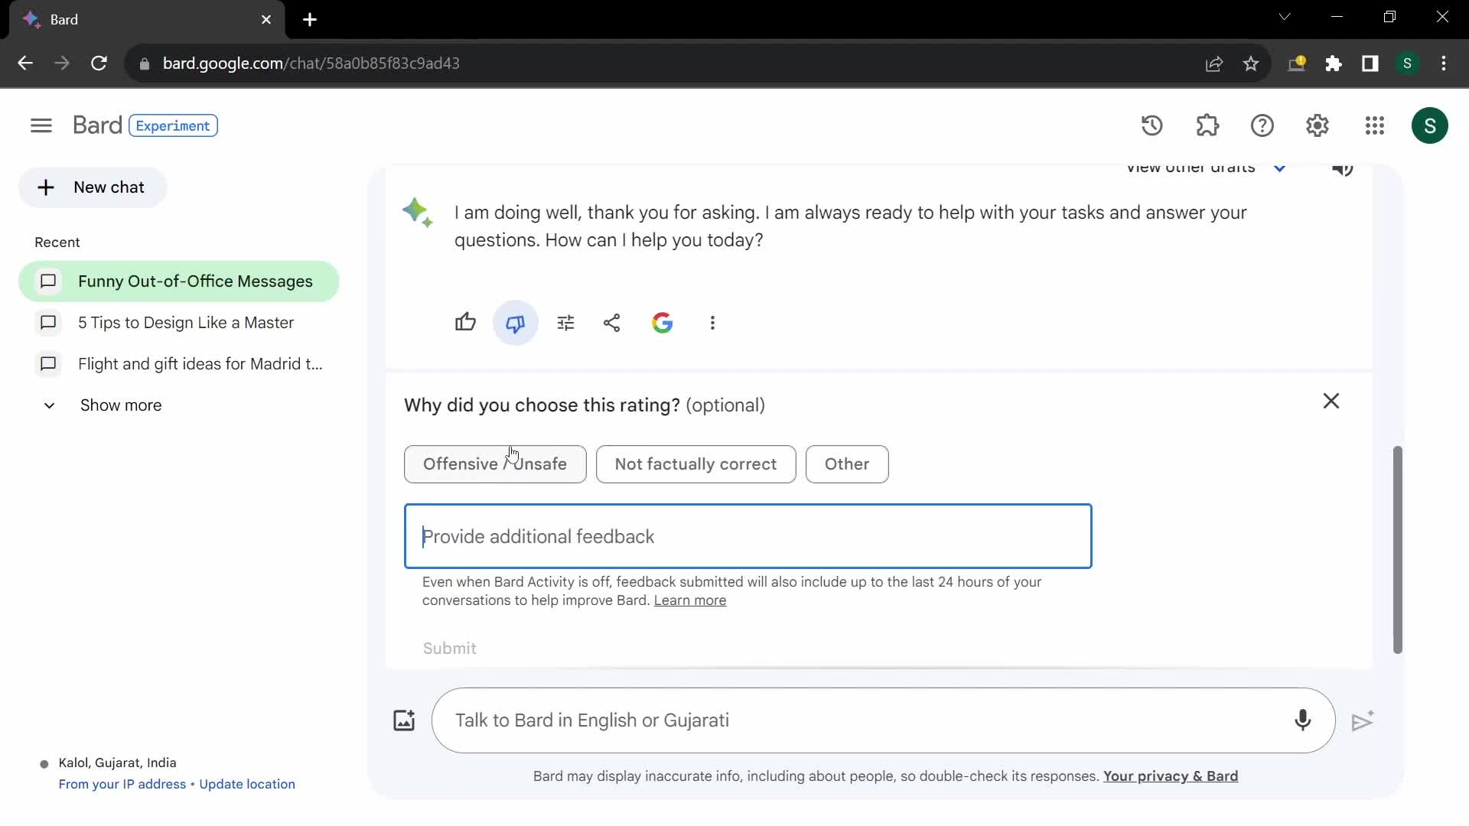The height and width of the screenshot is (826, 1469).
Task: Click 'Learn more' privacy link
Action: coord(690,600)
